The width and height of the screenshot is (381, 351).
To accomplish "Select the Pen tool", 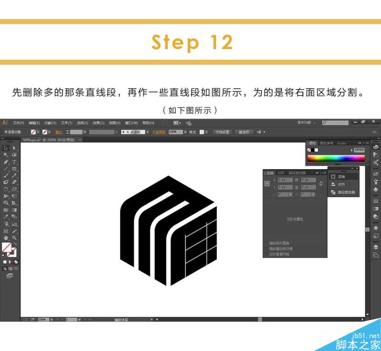I will click(6, 162).
